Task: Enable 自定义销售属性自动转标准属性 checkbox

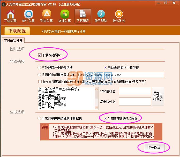Action: tap(40, 82)
